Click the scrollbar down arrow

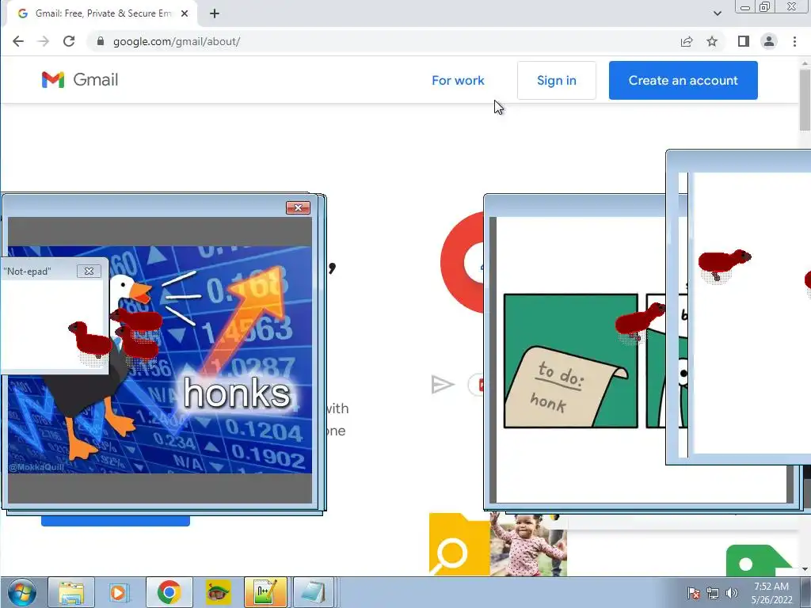coord(805,569)
